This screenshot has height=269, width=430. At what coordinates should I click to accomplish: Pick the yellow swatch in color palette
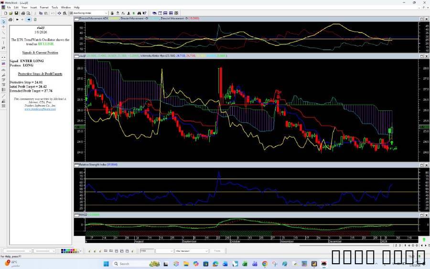click(x=75, y=250)
